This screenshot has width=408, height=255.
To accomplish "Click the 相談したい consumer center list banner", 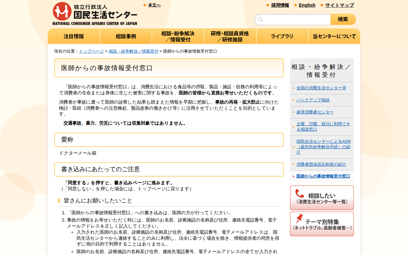I will tap(322, 198).
